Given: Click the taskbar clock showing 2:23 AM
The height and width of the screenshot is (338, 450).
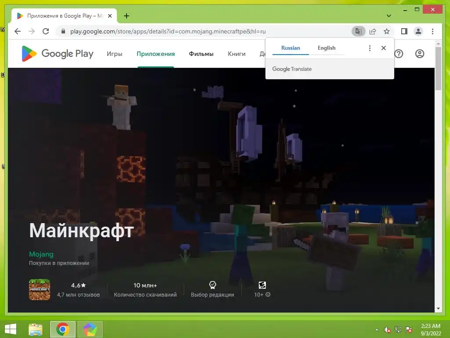Looking at the screenshot, I should click(431, 330).
